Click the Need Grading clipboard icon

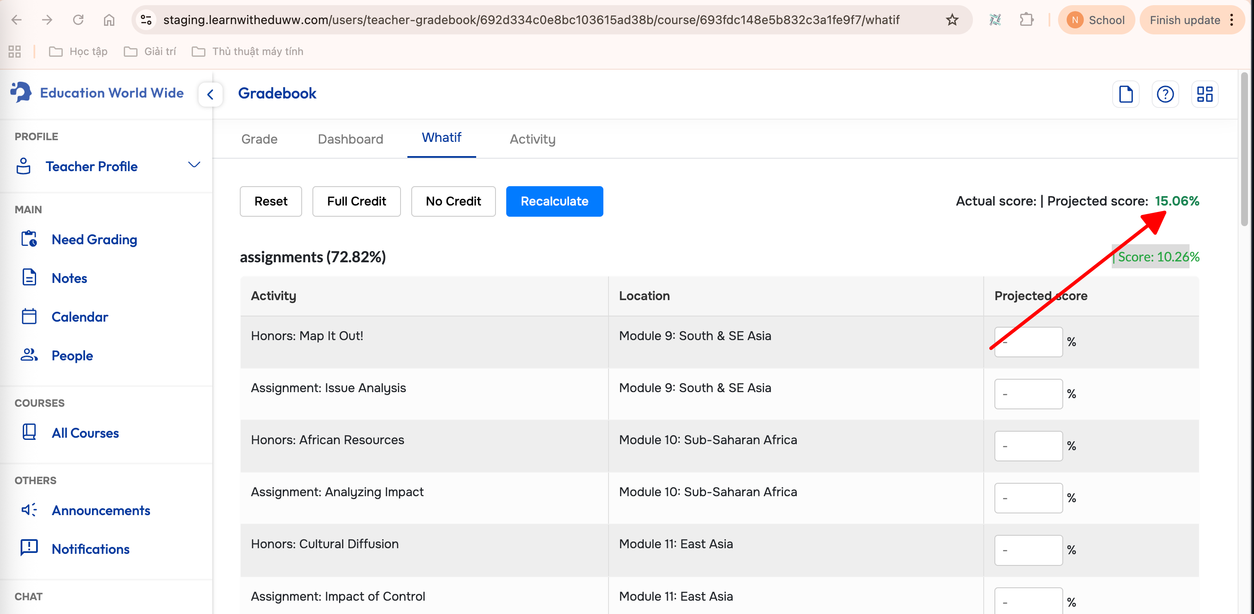[29, 239]
